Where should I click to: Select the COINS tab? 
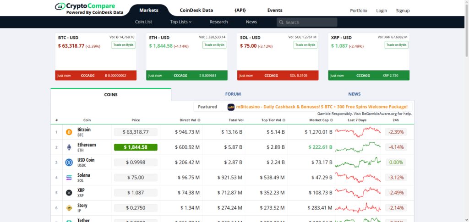point(111,94)
